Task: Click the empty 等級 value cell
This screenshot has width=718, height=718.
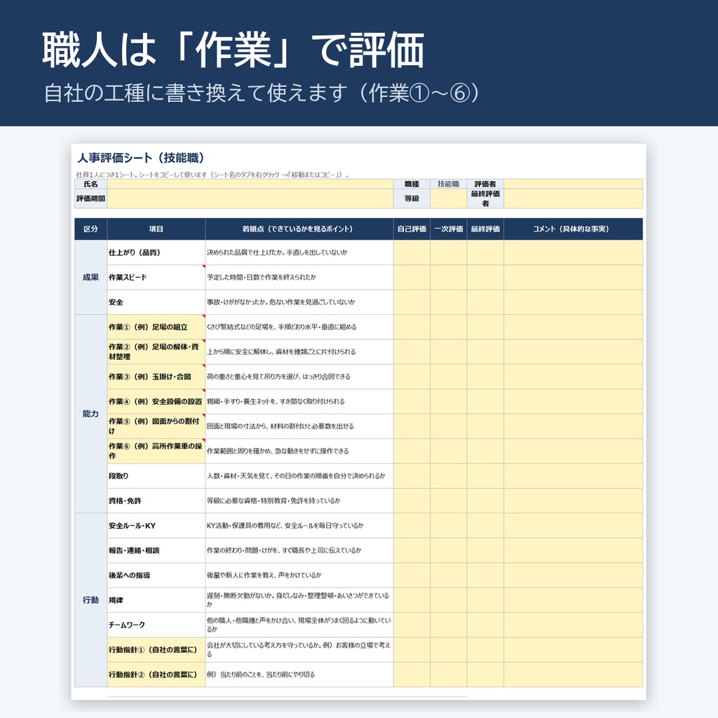Action: [448, 198]
